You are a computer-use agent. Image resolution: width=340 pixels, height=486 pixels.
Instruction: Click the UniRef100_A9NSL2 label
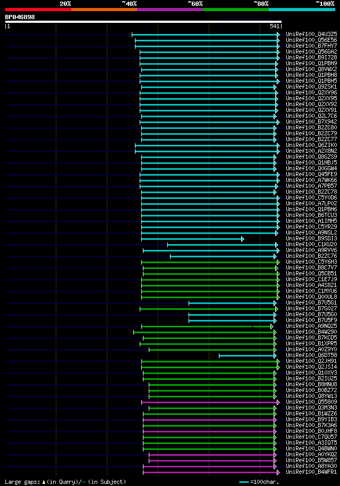pos(311,233)
